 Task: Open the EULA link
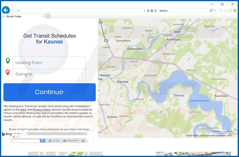[23, 110]
